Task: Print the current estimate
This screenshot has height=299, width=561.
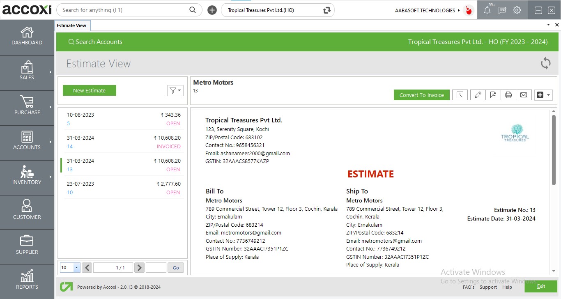Action: [x=508, y=95]
